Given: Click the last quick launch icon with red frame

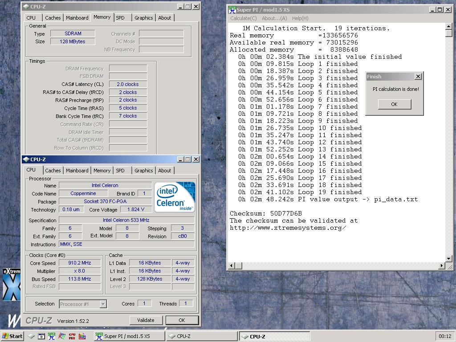Looking at the screenshot, I should point(82,336).
